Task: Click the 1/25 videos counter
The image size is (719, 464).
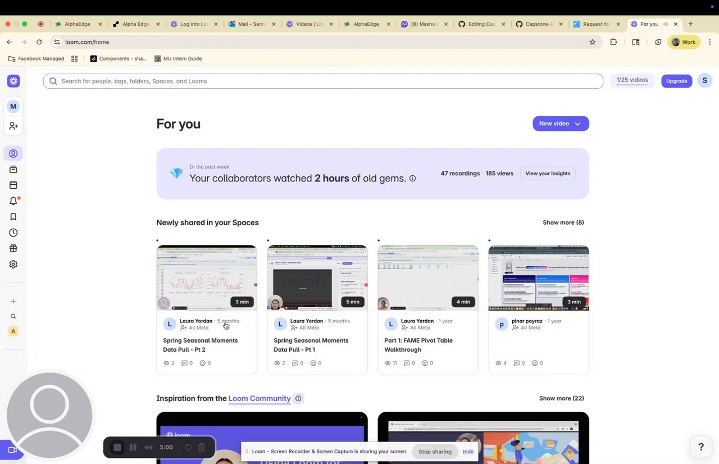Action: (632, 80)
